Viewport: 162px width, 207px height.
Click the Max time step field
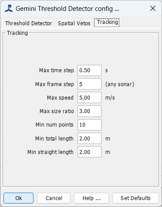click(89, 70)
